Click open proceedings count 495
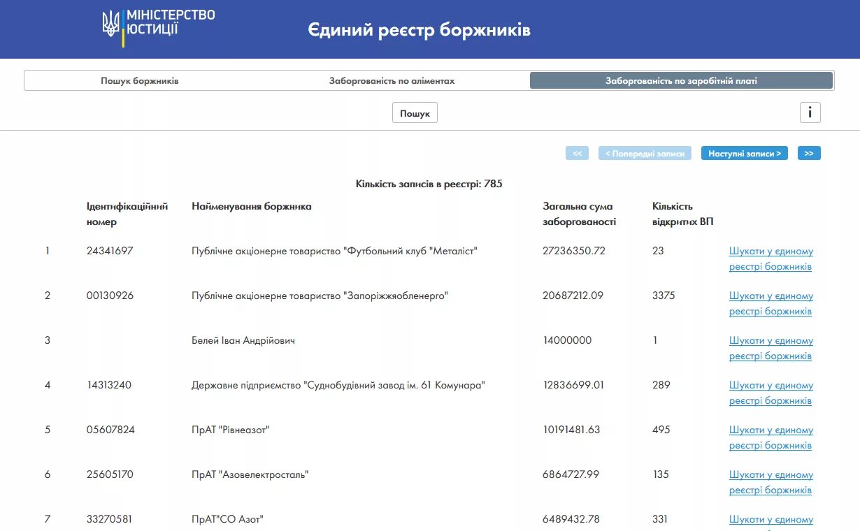860x531 pixels. point(661,430)
